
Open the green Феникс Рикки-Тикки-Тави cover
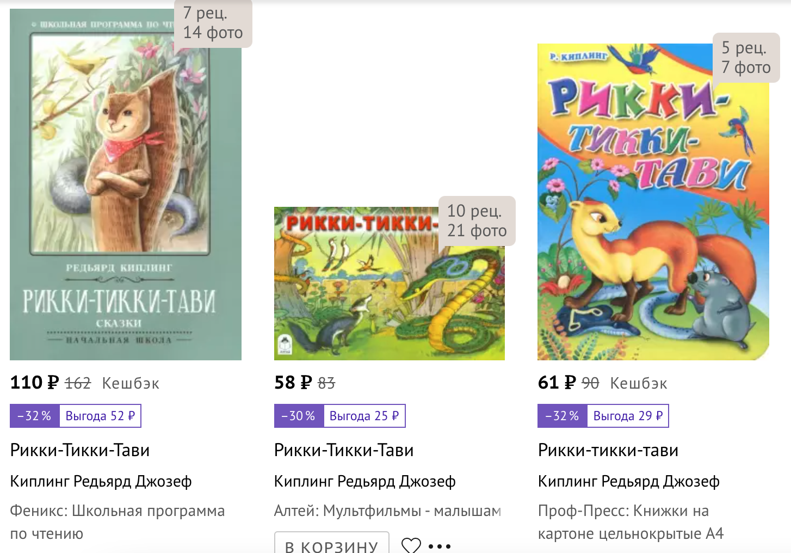[125, 185]
